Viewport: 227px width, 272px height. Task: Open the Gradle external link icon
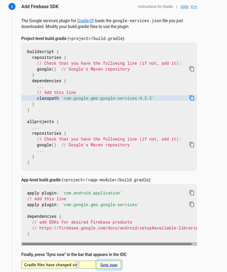pyautogui.click(x=92, y=21)
